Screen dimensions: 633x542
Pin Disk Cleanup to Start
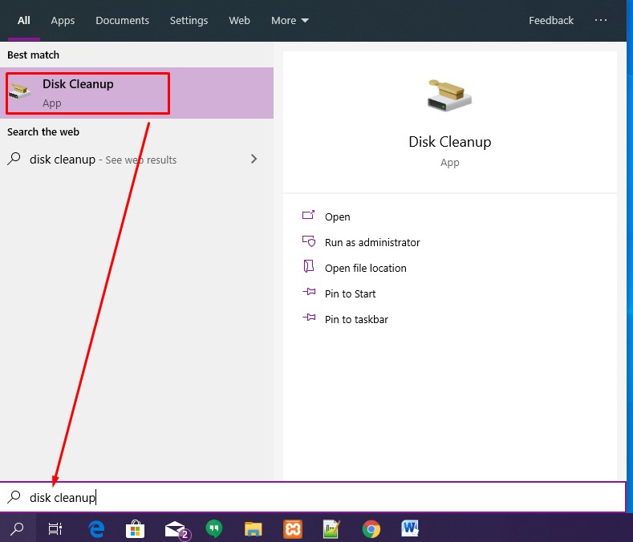click(350, 293)
